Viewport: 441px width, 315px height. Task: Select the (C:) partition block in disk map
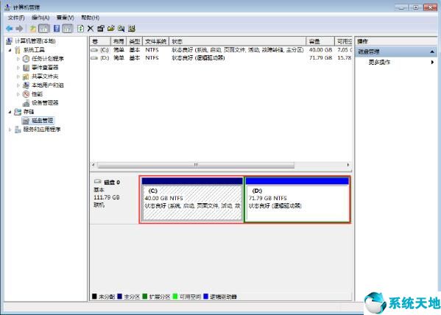tap(192, 199)
